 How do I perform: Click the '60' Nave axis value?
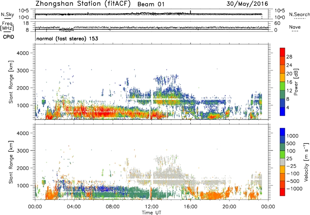coord(277,23)
